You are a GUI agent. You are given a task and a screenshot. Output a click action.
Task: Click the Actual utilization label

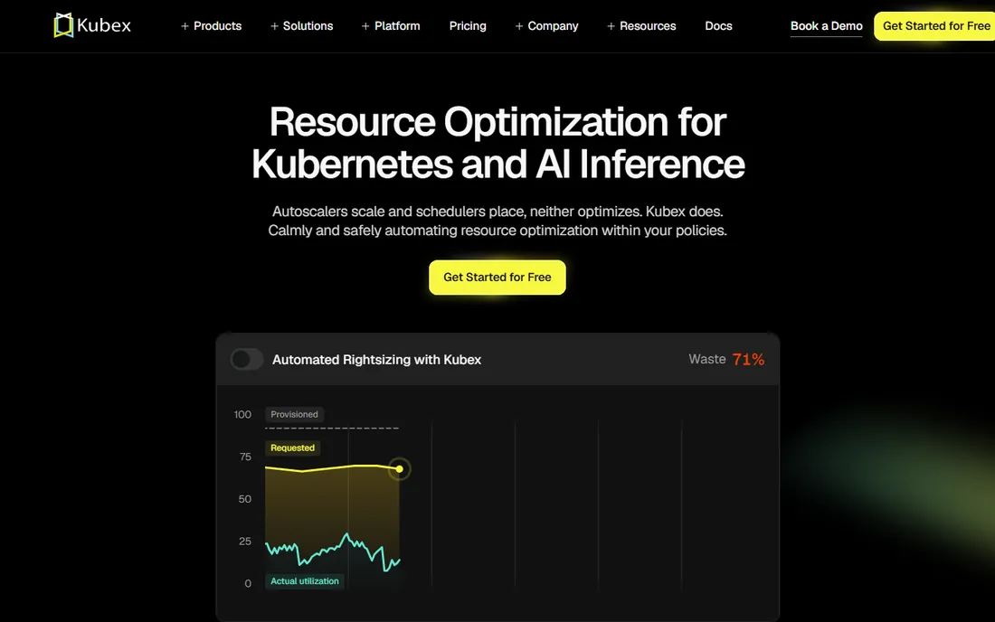tap(305, 580)
